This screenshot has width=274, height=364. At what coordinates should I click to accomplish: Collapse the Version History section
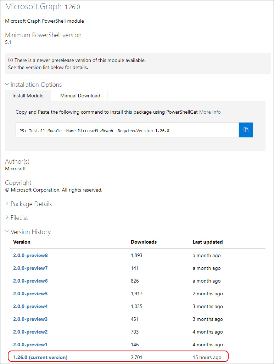coord(28,232)
